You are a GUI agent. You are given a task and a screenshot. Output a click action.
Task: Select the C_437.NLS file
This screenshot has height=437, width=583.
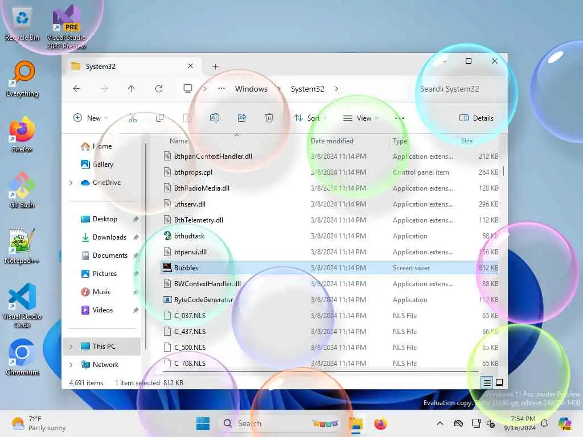coord(329,332)
